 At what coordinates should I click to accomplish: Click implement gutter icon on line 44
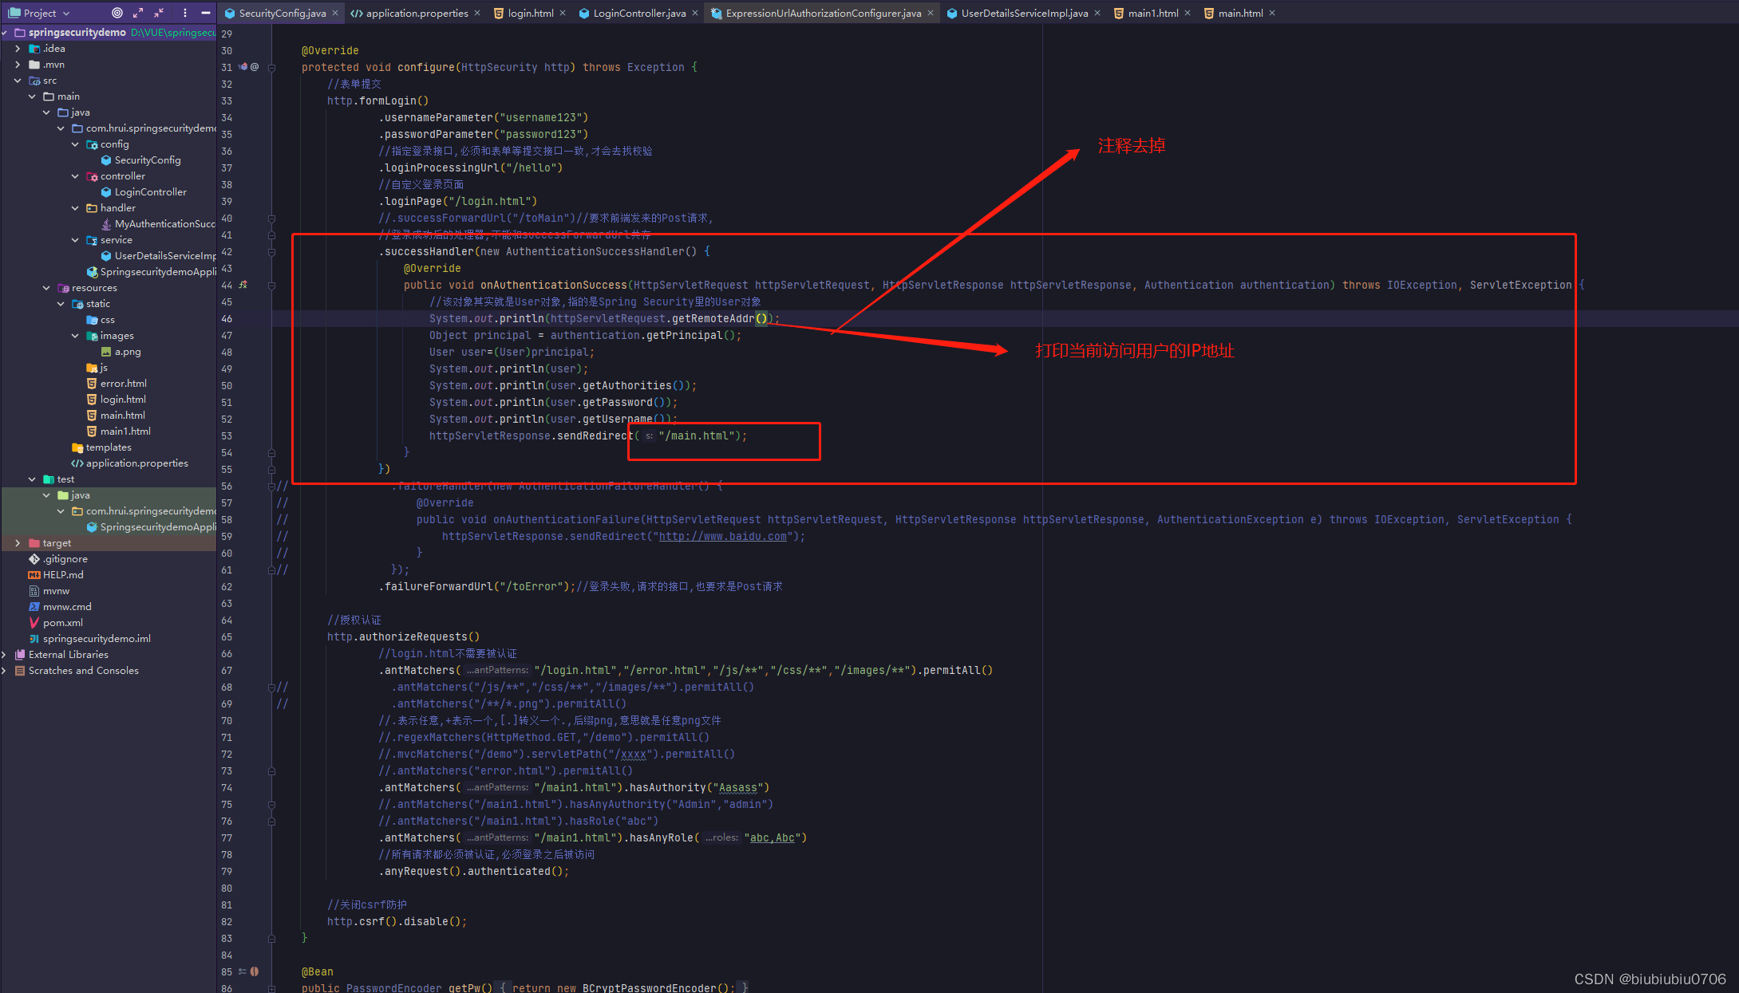pyautogui.click(x=243, y=285)
